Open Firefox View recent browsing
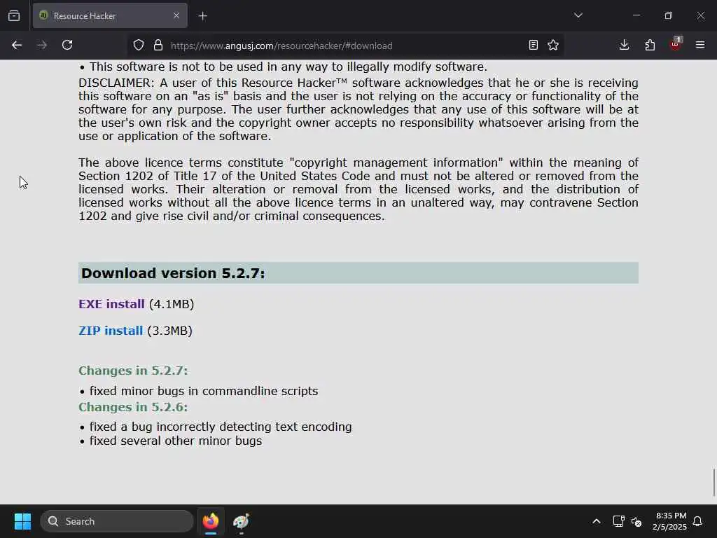The image size is (717, 538). click(14, 16)
